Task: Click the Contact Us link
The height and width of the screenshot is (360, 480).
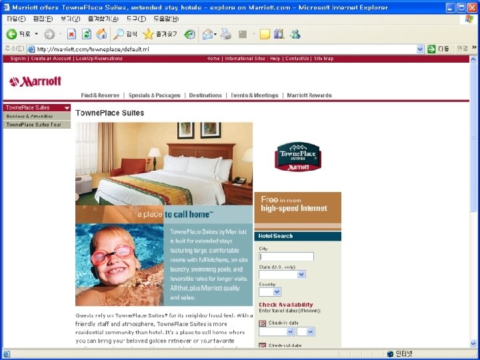Action: (x=297, y=59)
